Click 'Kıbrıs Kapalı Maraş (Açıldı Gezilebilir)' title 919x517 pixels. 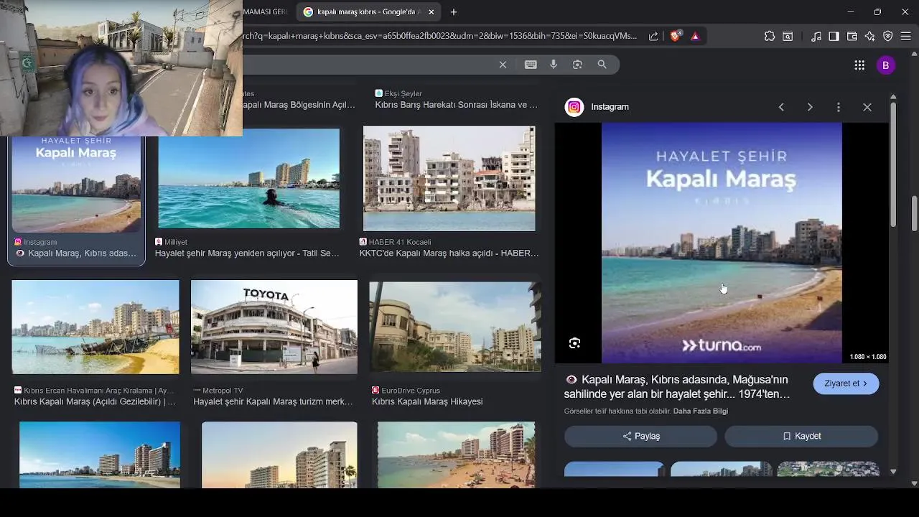click(95, 402)
